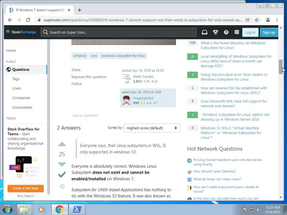
Task: Open network tray icon
Action: click(x=252, y=210)
